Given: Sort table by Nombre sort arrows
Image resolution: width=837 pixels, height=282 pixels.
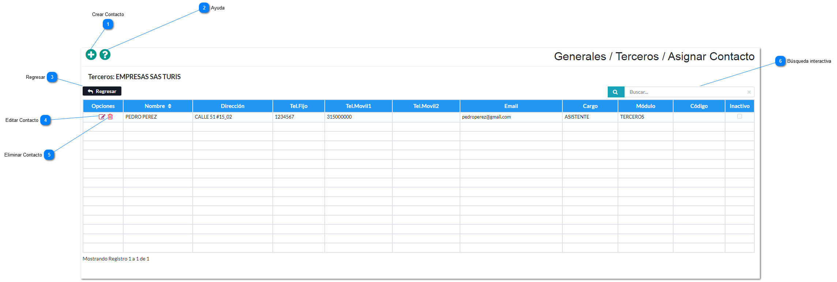Looking at the screenshot, I should (x=170, y=106).
